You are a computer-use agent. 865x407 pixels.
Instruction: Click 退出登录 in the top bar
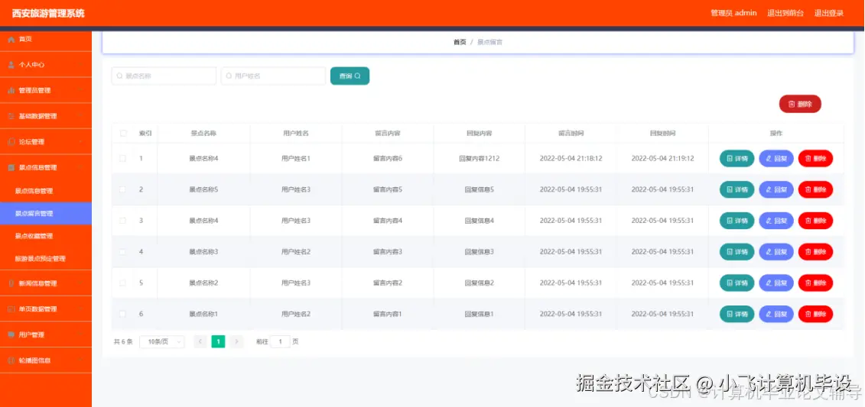pos(828,13)
